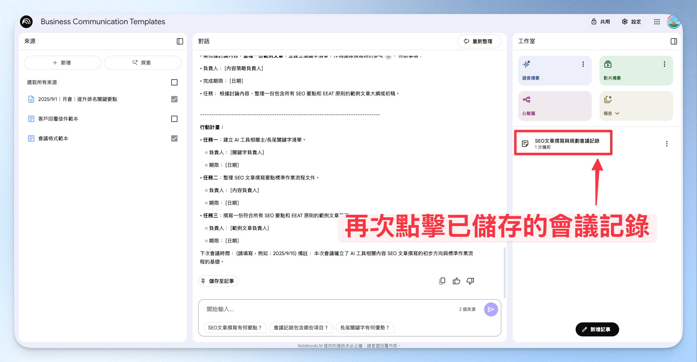Expand the 報告 dropdown chevron
The height and width of the screenshot is (362, 697).
617,114
